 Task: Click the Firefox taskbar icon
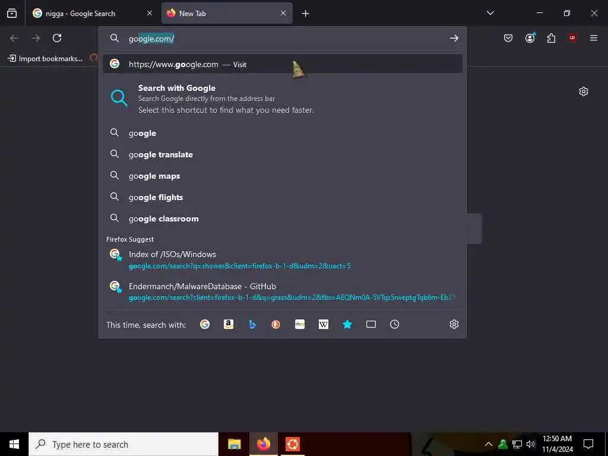click(263, 444)
